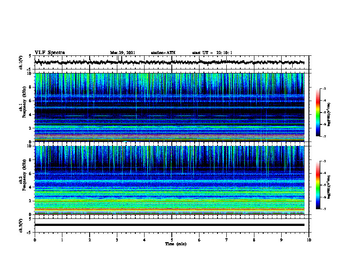Click the ch.1 "Frequency (kHz)" axis label
This screenshot has height=269, width=348.
pyautogui.click(x=24, y=102)
